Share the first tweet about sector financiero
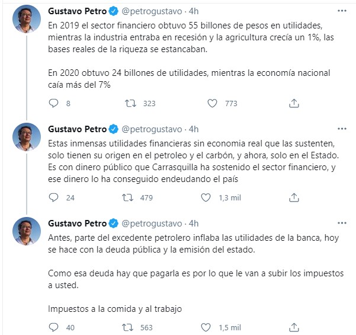The image size is (356, 335). click(x=294, y=103)
